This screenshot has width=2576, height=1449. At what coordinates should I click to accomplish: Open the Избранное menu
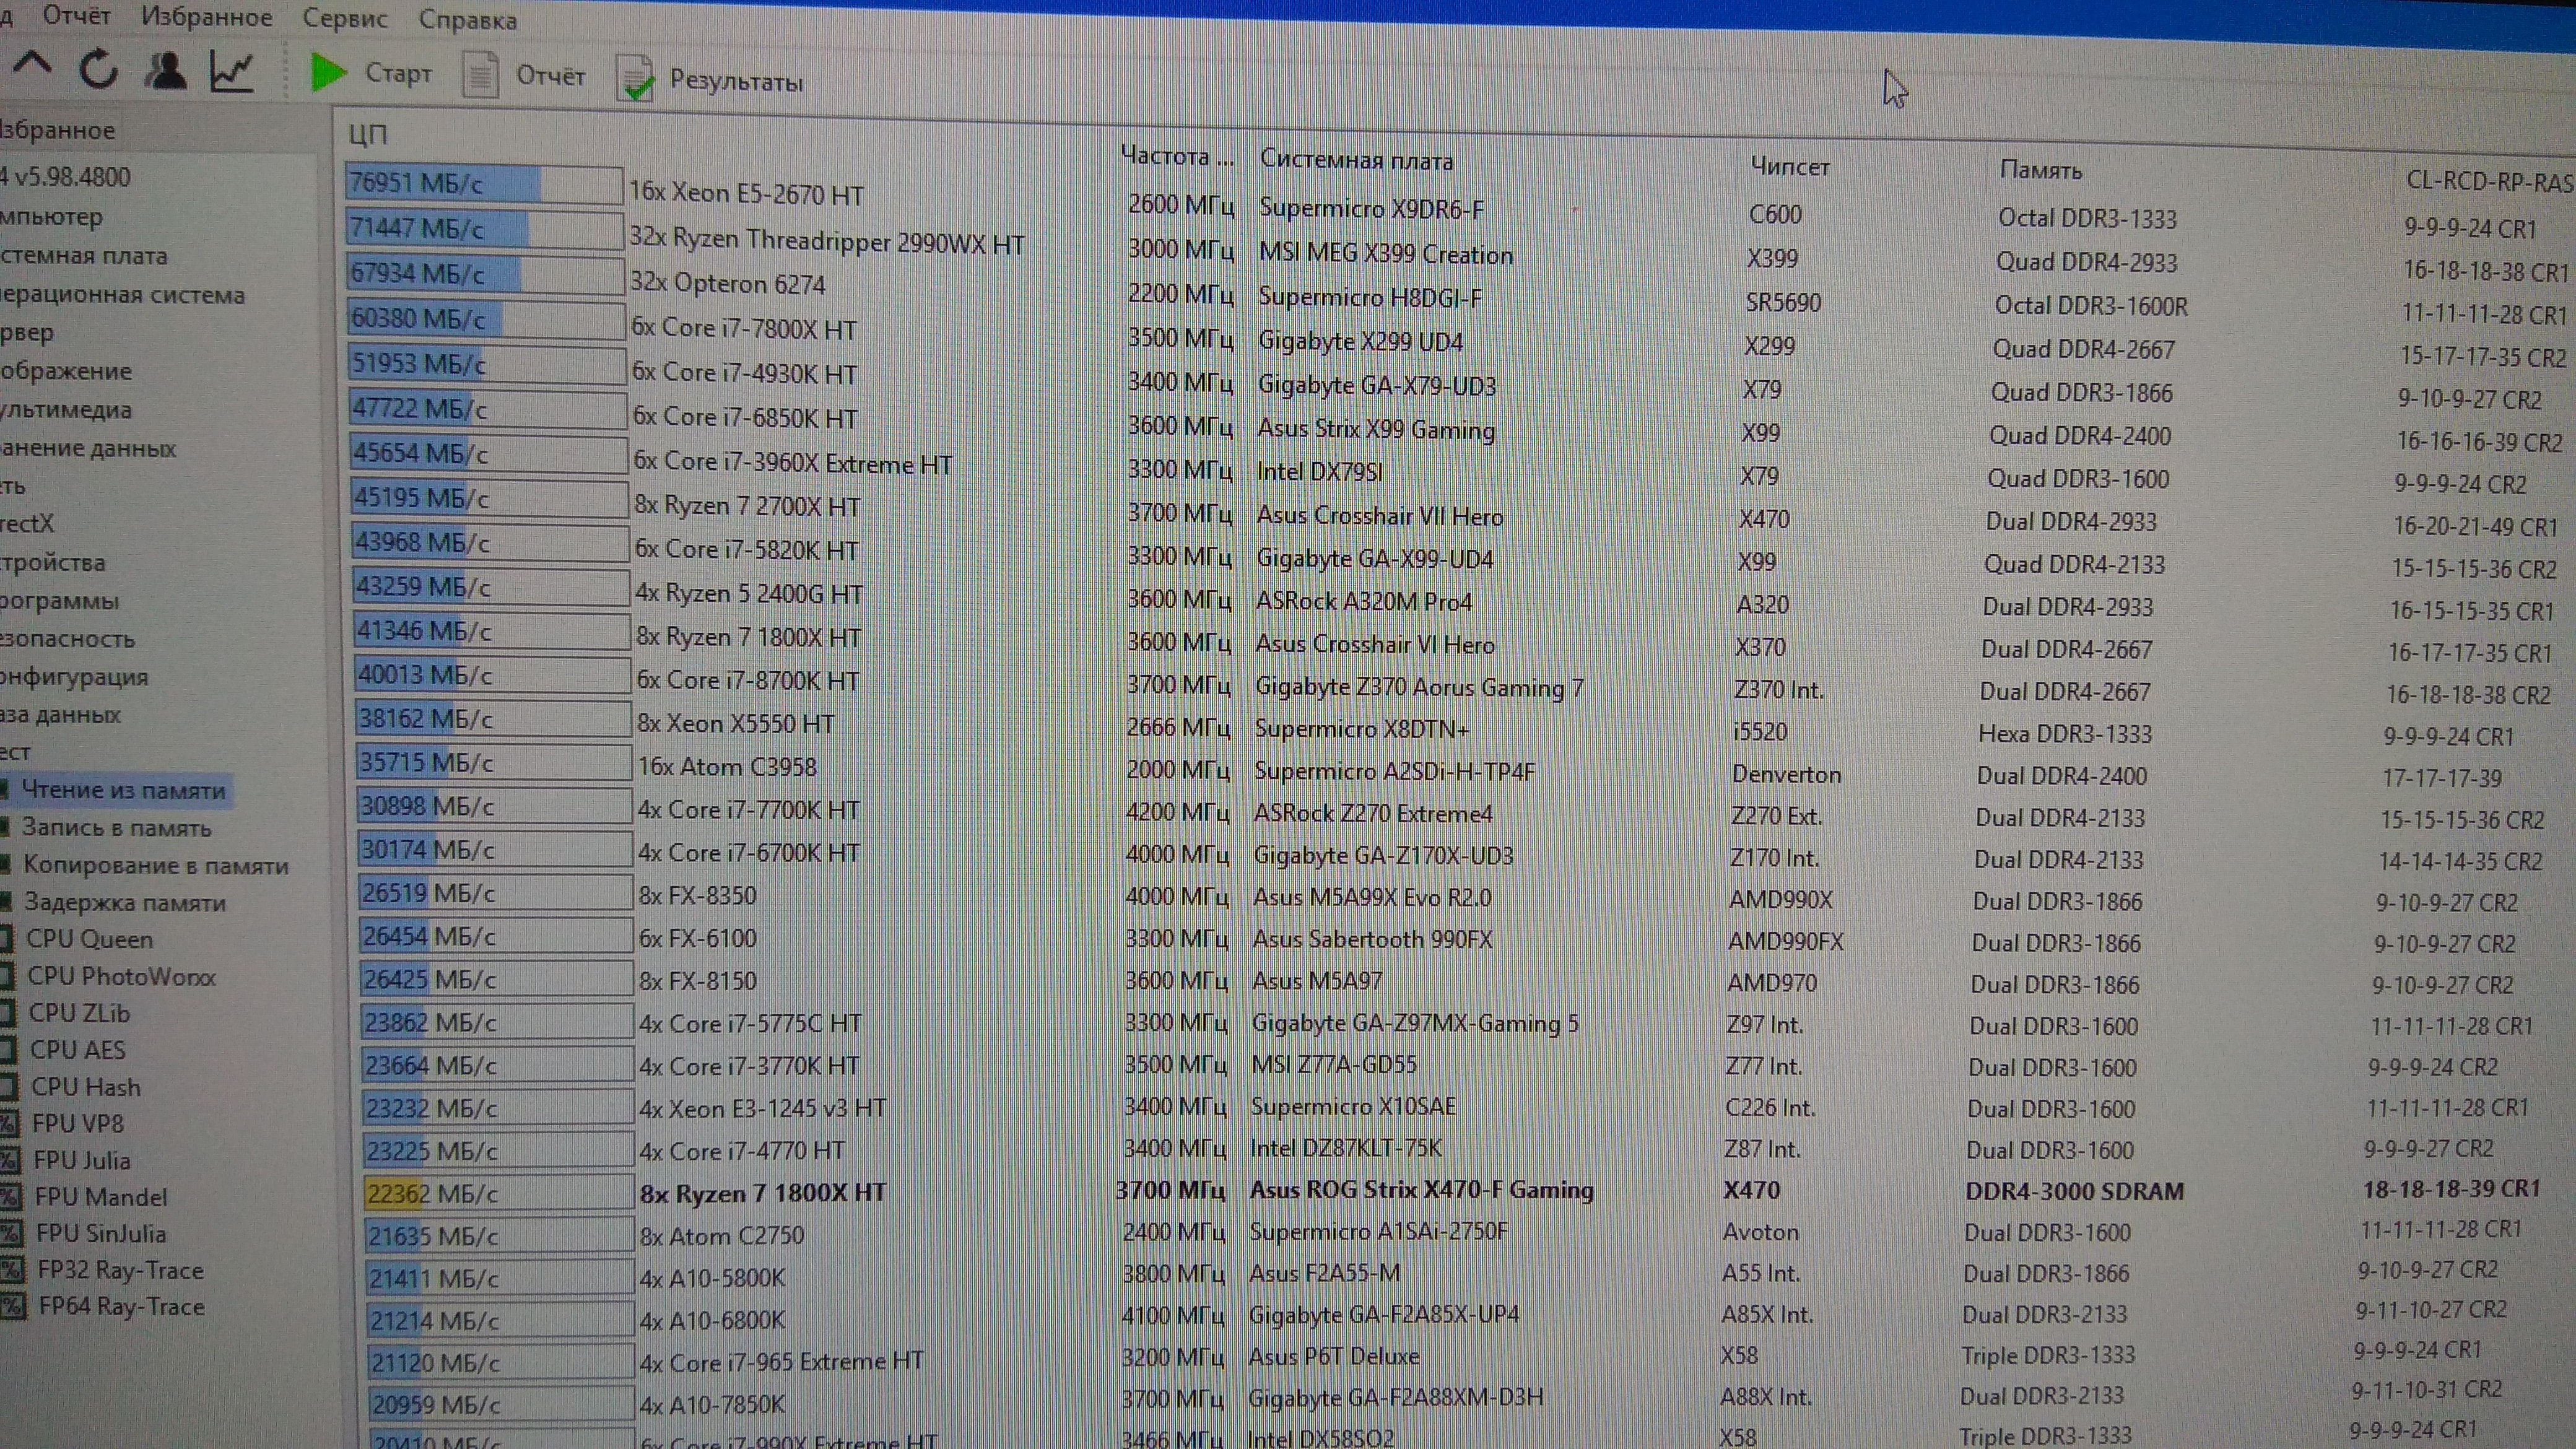click(206, 17)
